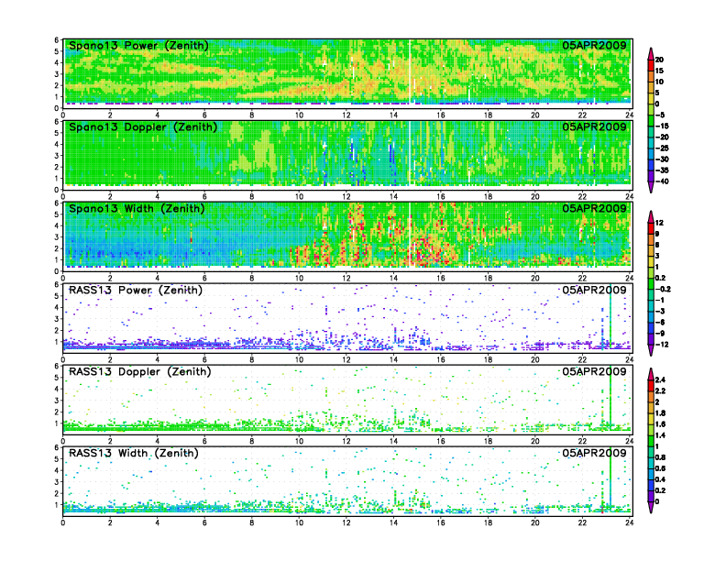Select the 05APR2009 date in RASS13 Width panel
This screenshot has width=726, height=561.
pos(594,453)
